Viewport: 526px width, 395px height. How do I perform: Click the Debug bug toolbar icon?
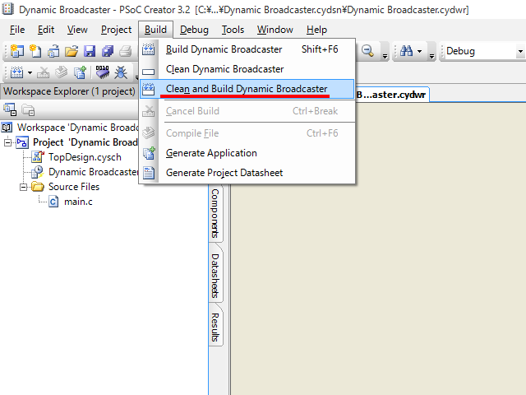(121, 72)
